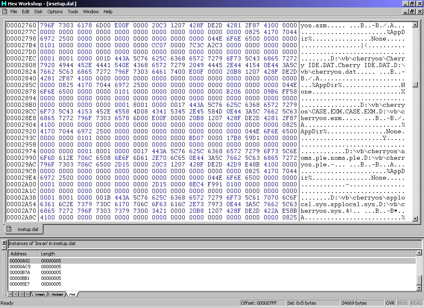This screenshot has height=308, width=424.
Task: Open the document icon left of File
Action: pyautogui.click(x=5, y=11)
